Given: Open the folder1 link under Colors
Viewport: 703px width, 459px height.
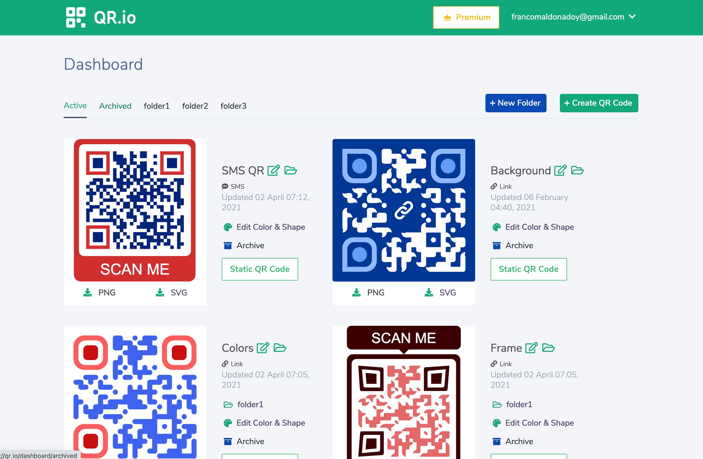Looking at the screenshot, I should (x=250, y=404).
